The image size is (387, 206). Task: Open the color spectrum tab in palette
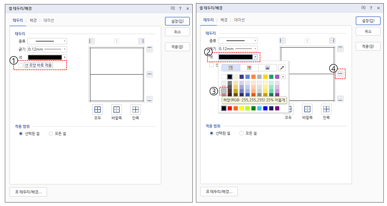point(249,68)
